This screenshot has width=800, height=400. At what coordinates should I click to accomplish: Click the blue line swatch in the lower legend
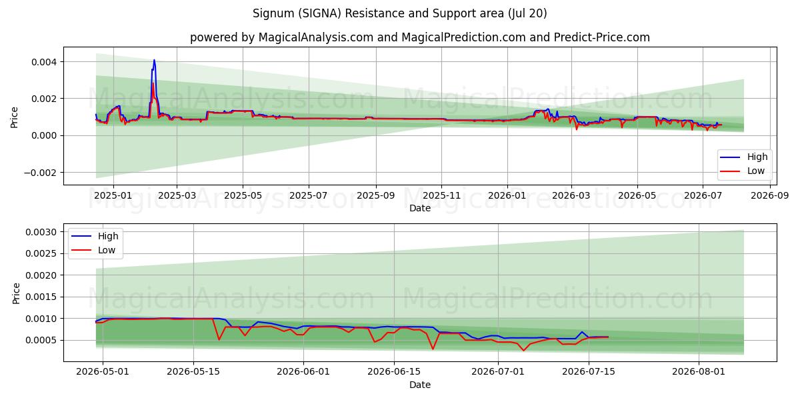point(83,236)
